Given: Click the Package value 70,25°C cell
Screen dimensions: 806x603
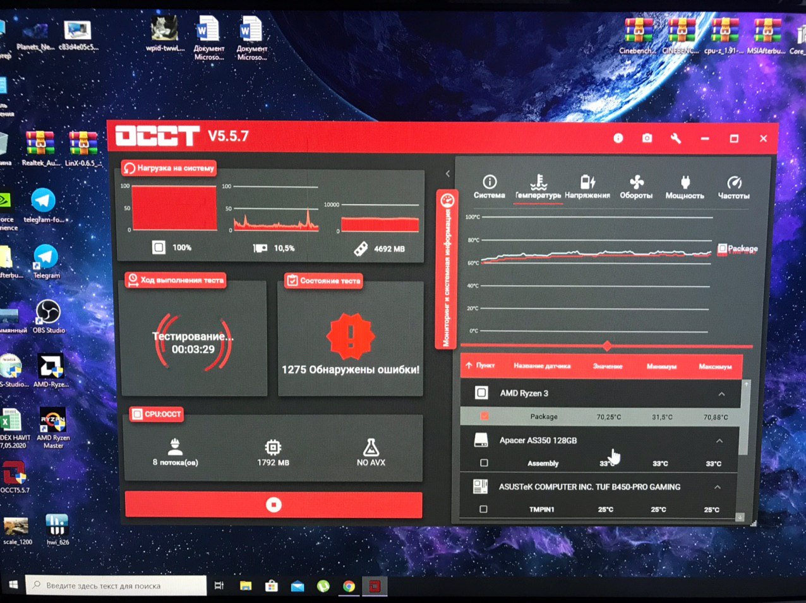Looking at the screenshot, I should pos(609,417).
